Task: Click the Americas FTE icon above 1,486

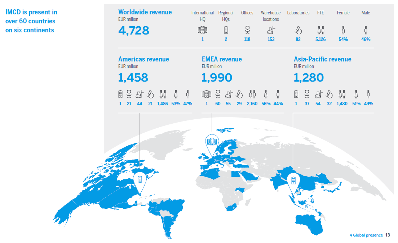Action: pyautogui.click(x=163, y=94)
